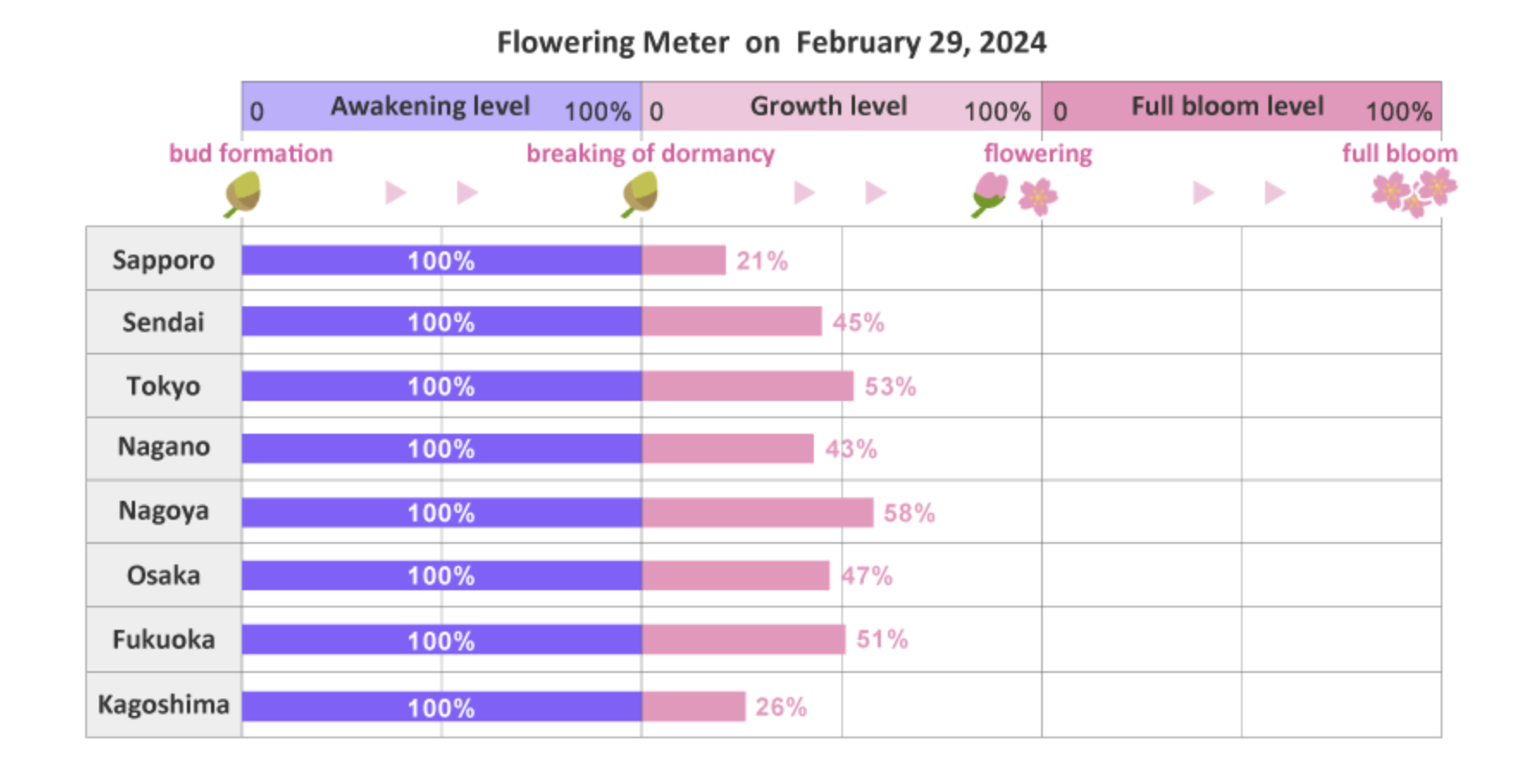Click the Flowering Meter chart title
1538x771 pixels.
771,42
